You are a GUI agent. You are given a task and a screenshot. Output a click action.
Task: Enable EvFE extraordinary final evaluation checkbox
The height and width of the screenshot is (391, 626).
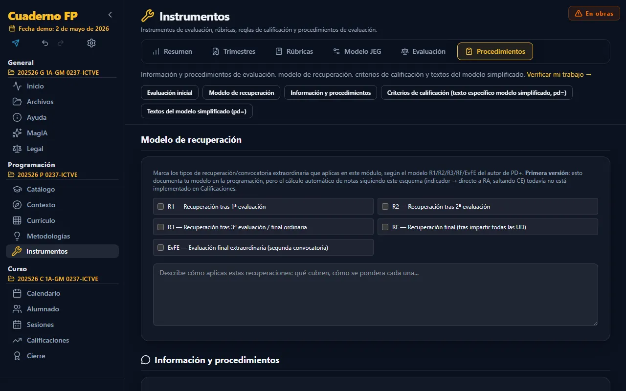tap(160, 248)
